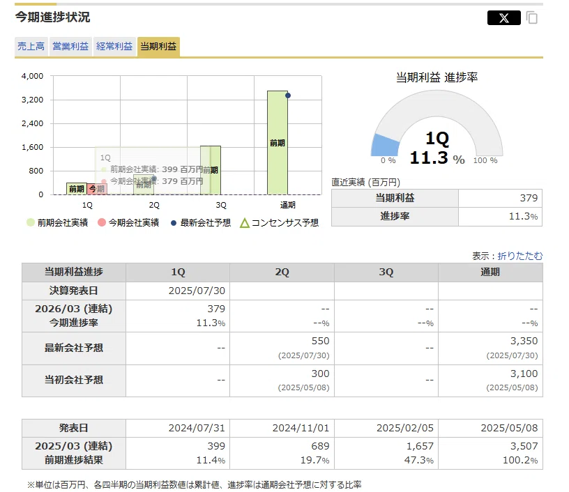569x492 pixels.
Task: Toggle 今期会社実績 legend entry
Action: (128, 222)
